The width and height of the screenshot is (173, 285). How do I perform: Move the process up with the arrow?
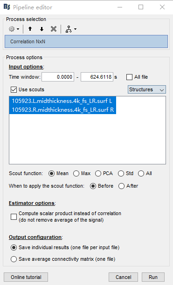point(30,29)
